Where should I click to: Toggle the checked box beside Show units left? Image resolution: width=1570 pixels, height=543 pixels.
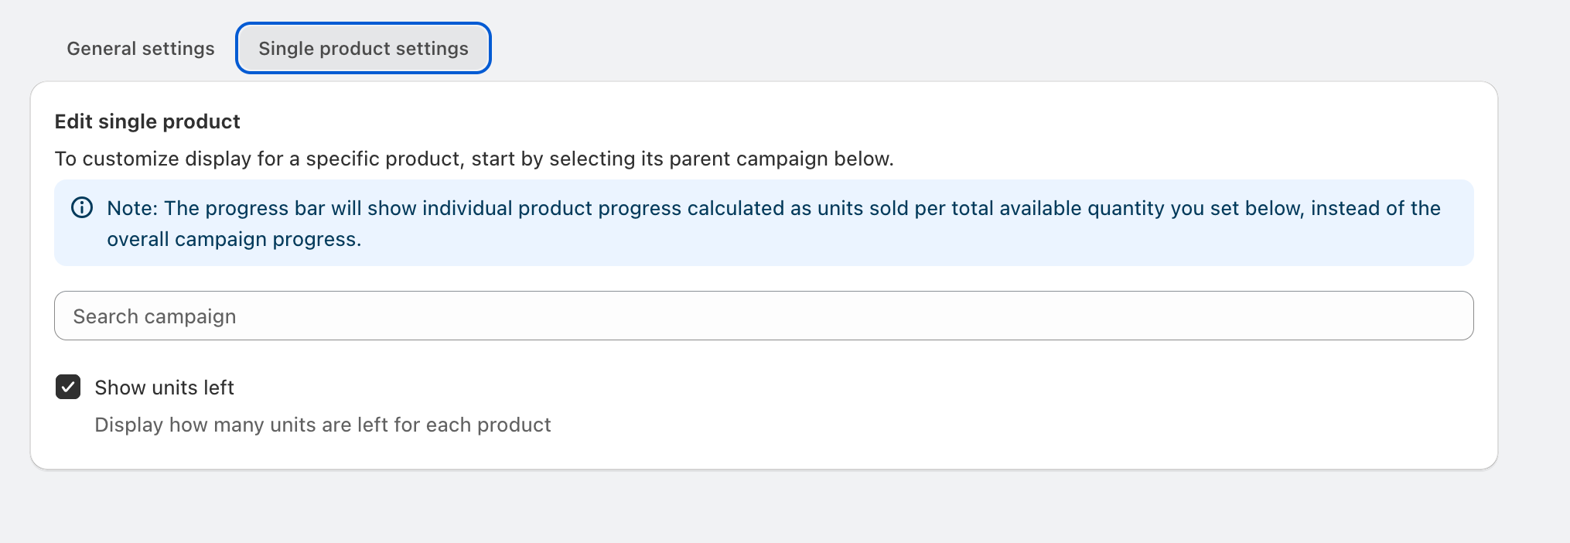click(68, 387)
